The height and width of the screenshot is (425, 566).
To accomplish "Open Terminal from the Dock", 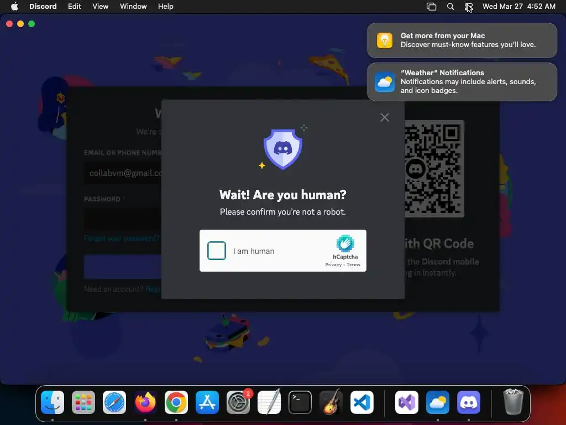I will 300,402.
